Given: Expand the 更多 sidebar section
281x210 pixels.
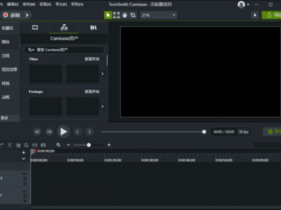Looking at the screenshot, I should pos(10,118).
